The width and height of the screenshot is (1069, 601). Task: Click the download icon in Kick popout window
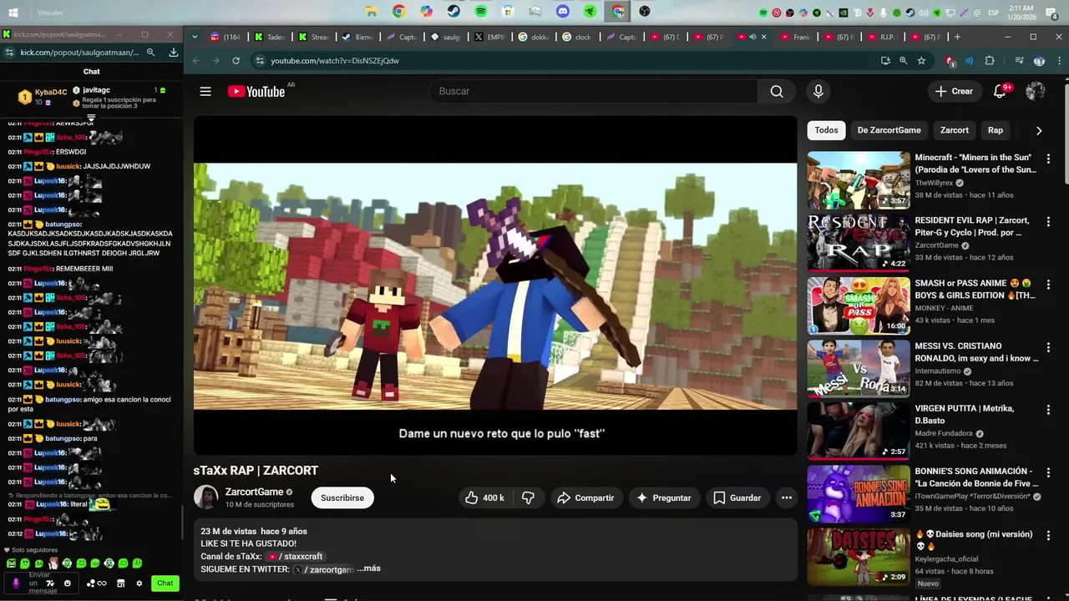174,53
